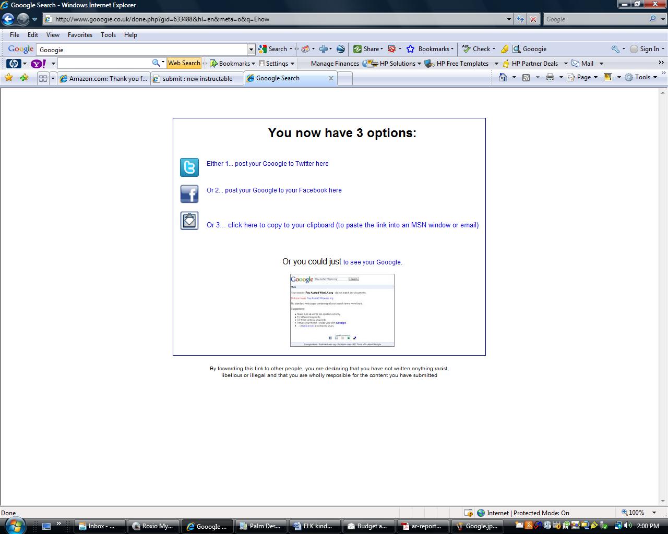Click the RSS Feeds icon
Screen dimensions: 668x534
coord(526,77)
